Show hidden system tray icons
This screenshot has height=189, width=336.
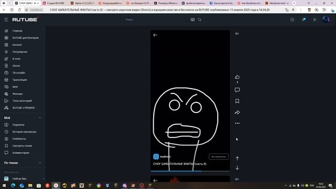click(286, 185)
